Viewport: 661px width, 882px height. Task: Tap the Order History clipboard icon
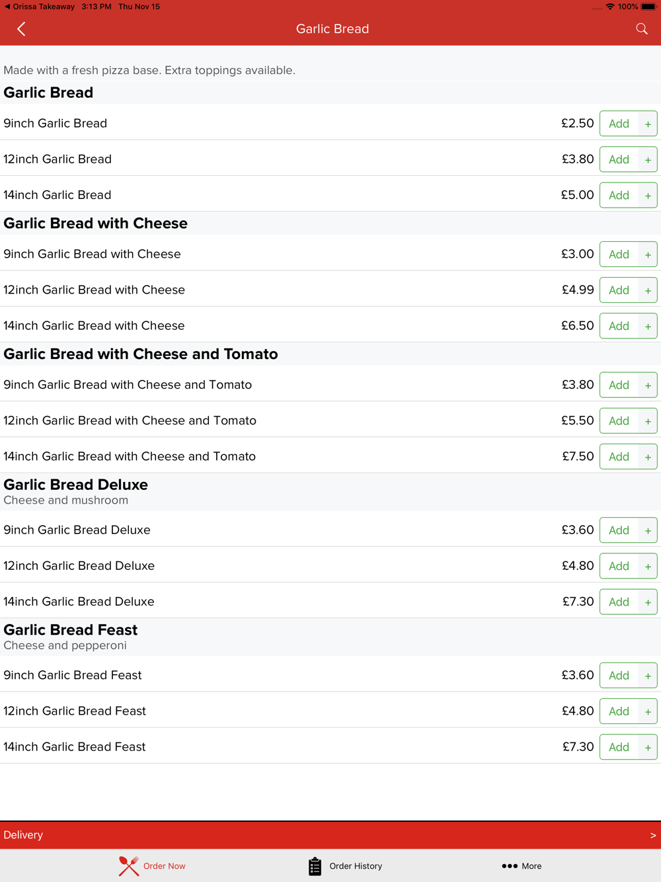click(315, 865)
